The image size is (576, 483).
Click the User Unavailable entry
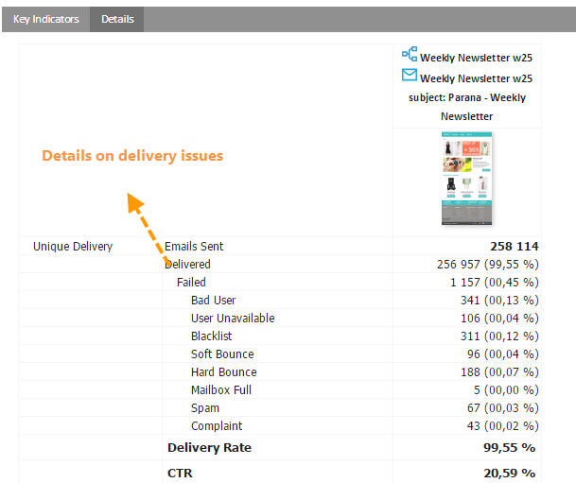click(233, 319)
